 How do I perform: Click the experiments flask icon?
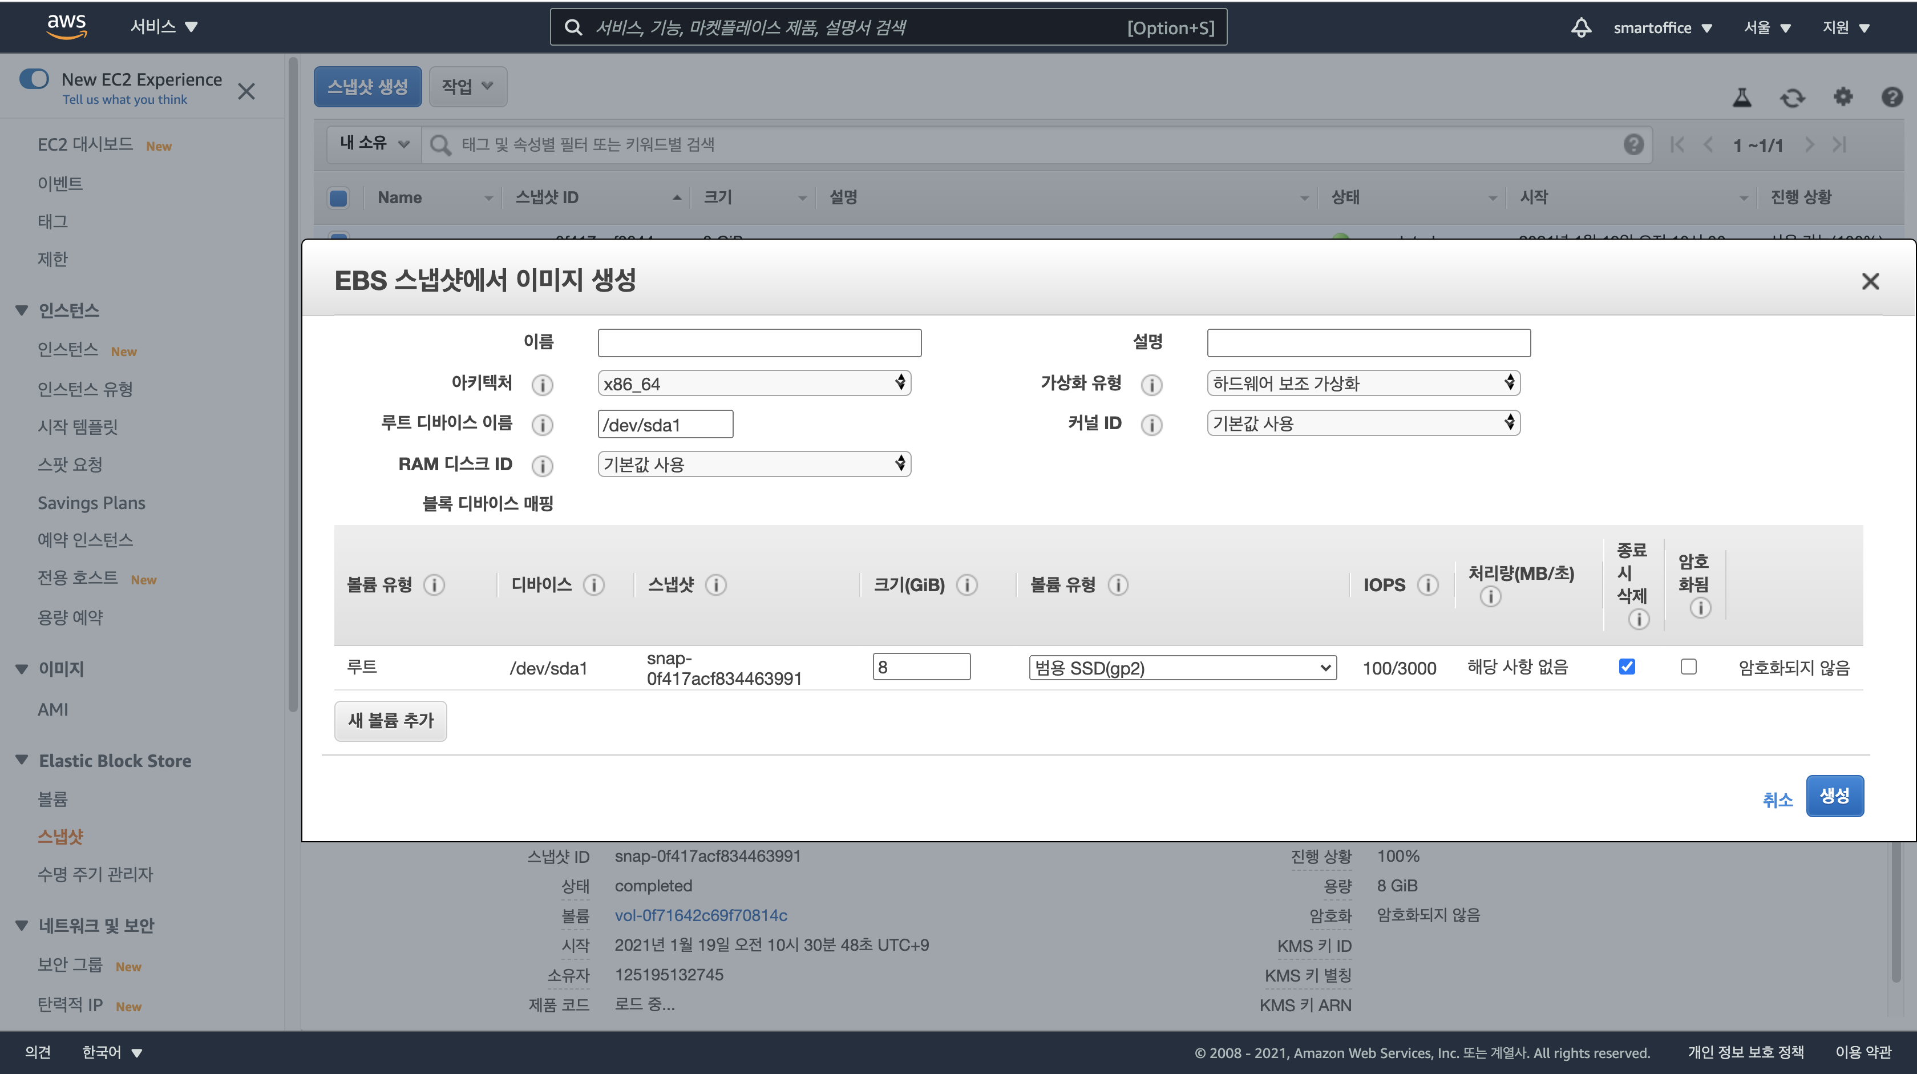1741,98
